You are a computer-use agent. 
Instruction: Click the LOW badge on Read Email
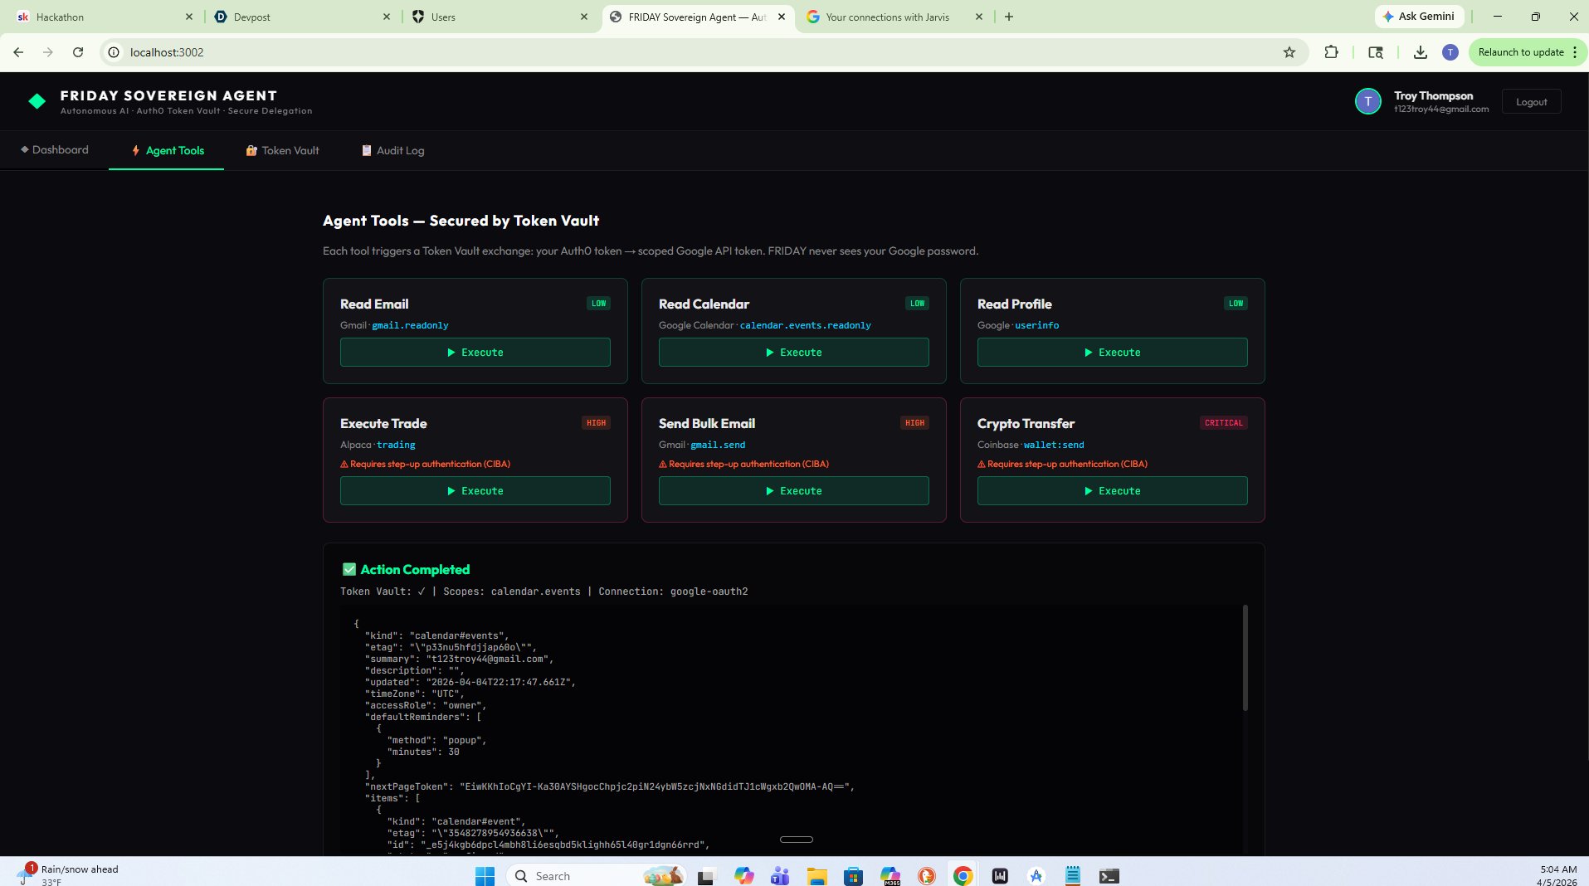pos(598,304)
